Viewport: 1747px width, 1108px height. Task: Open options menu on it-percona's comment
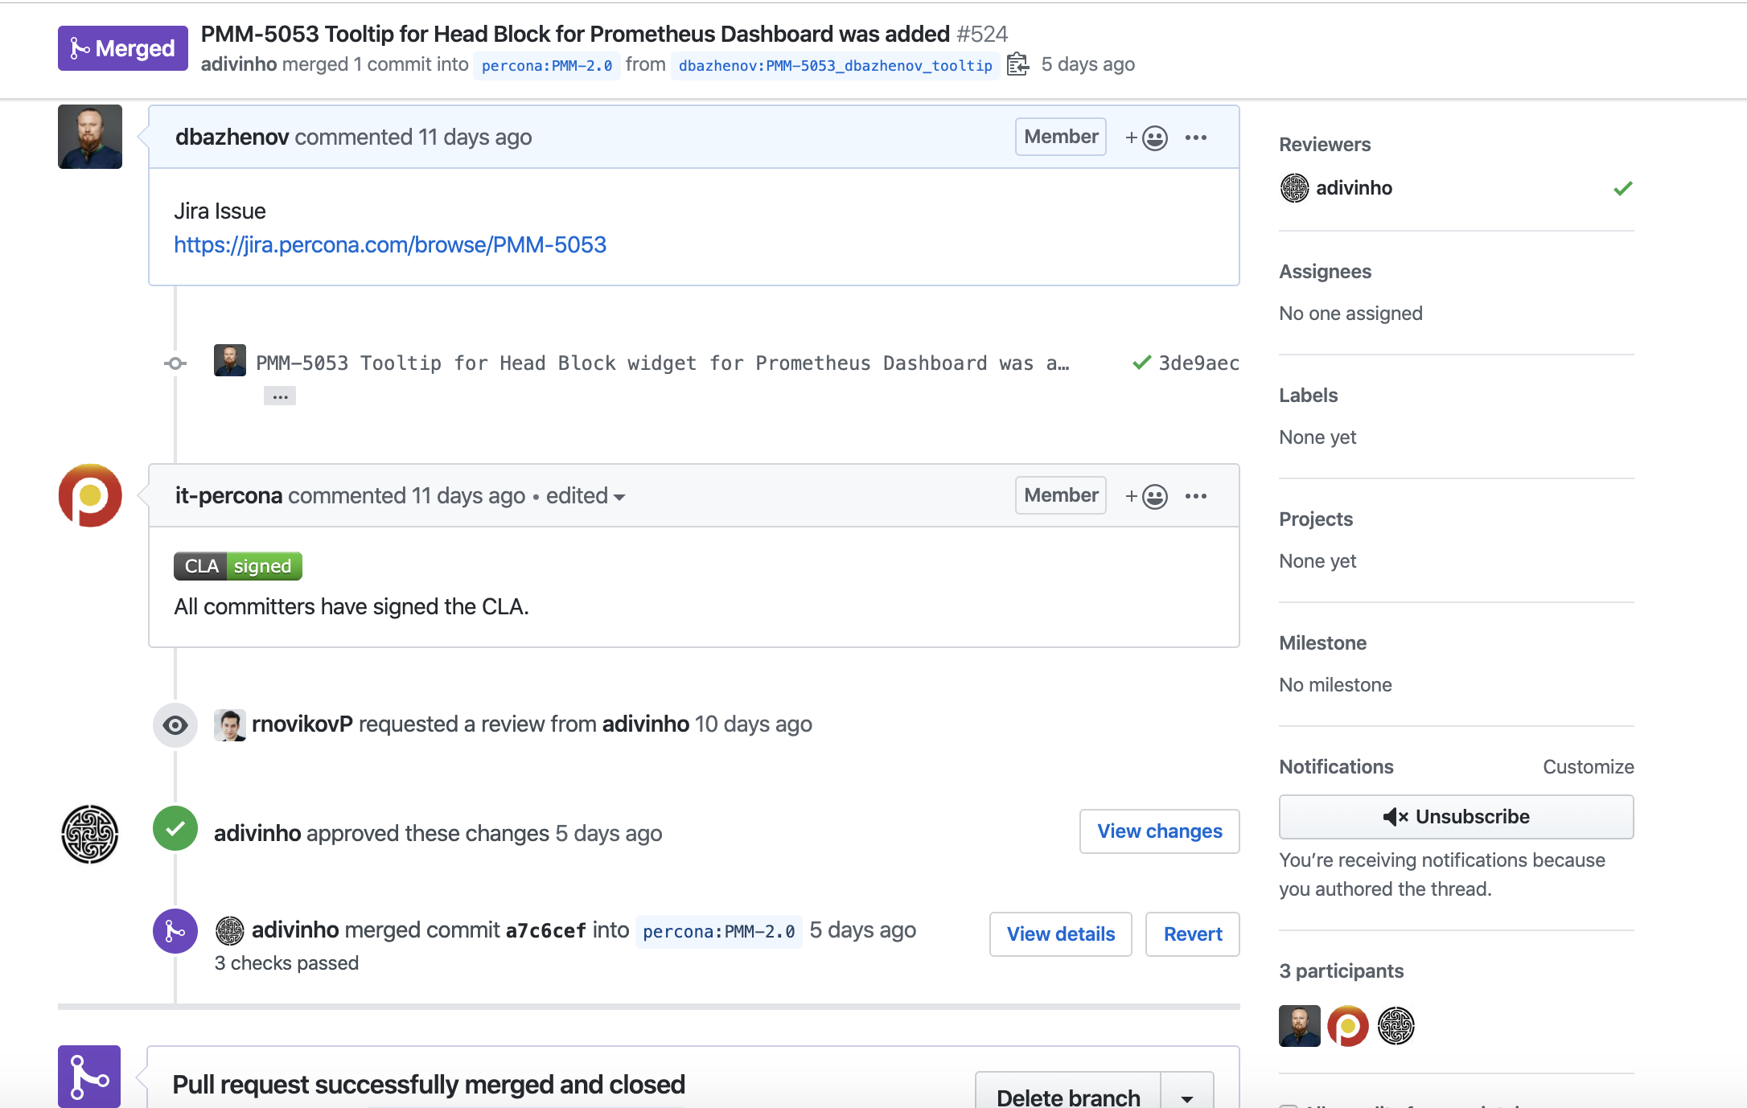pos(1196,496)
